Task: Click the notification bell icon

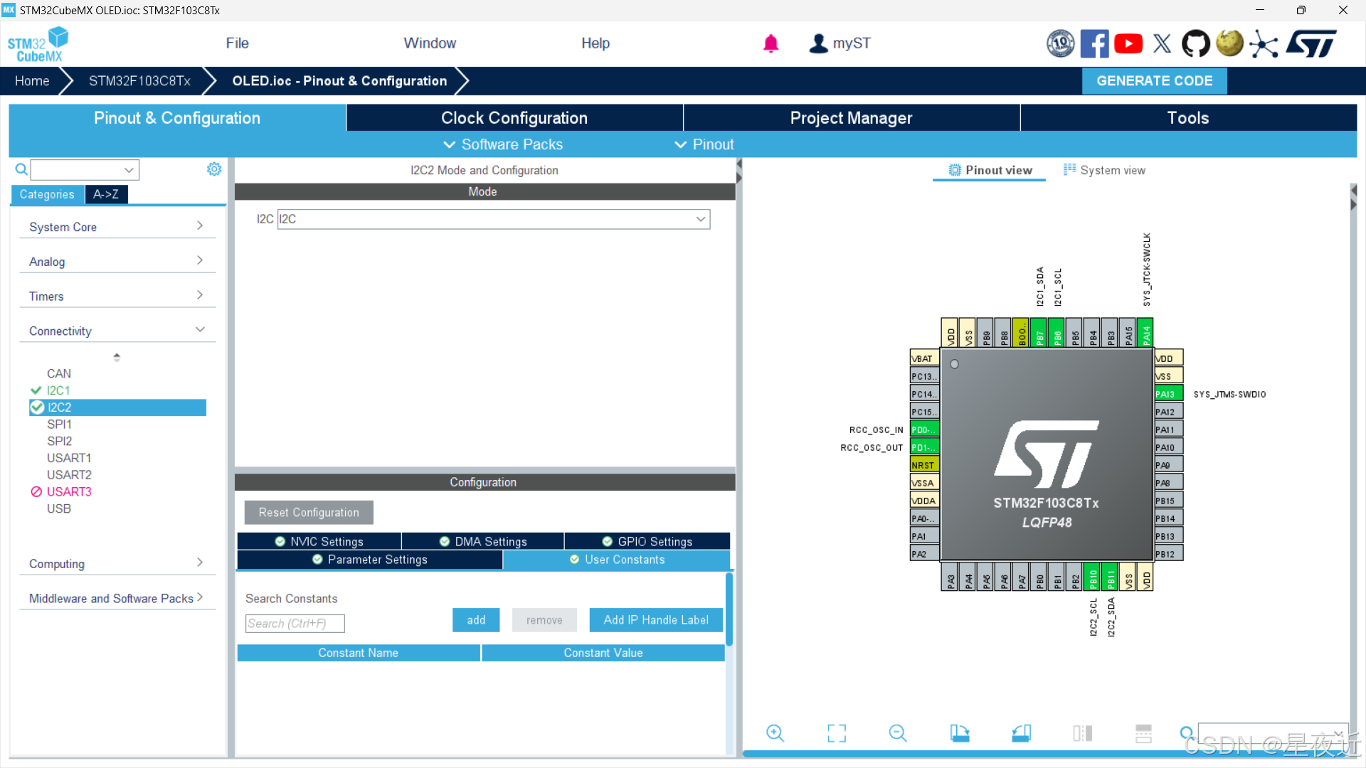Action: (771, 44)
